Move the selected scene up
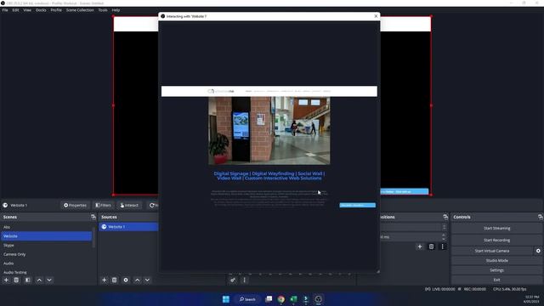Screen dimensions: 544x306 tap(39, 280)
